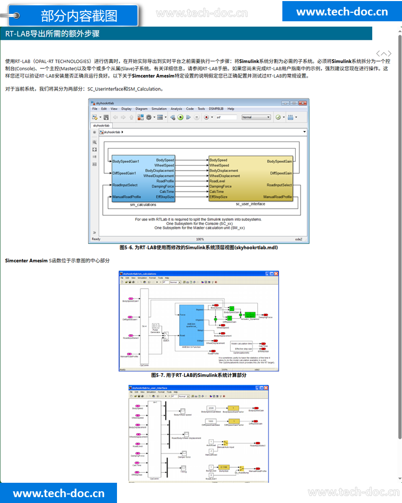Click the Step Forward icon in skyhookrtlab
Screen dimensions: 402x503
click(188, 118)
